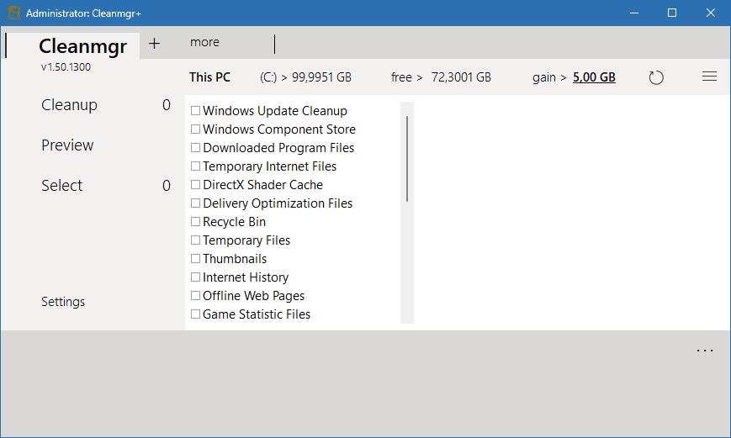Maximize the Cleanmgr+ window

pyautogui.click(x=672, y=13)
